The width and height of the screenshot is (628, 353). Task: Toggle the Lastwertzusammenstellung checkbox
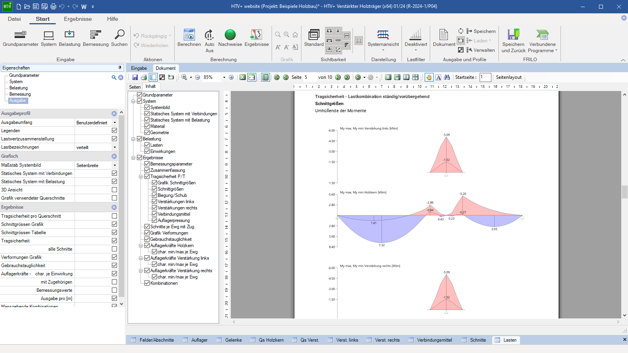point(114,138)
